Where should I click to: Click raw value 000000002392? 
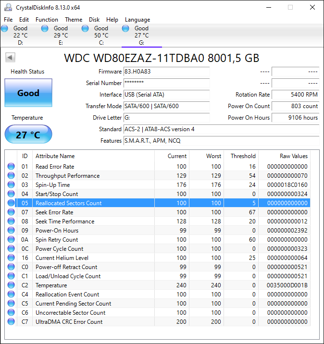pos(287,230)
